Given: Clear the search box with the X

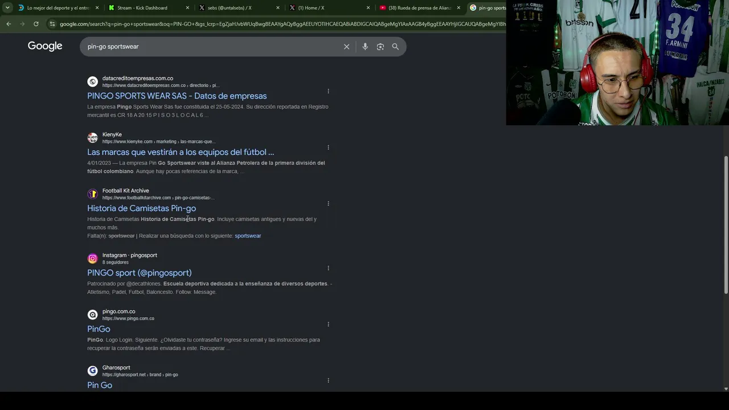Looking at the screenshot, I should click(346, 47).
